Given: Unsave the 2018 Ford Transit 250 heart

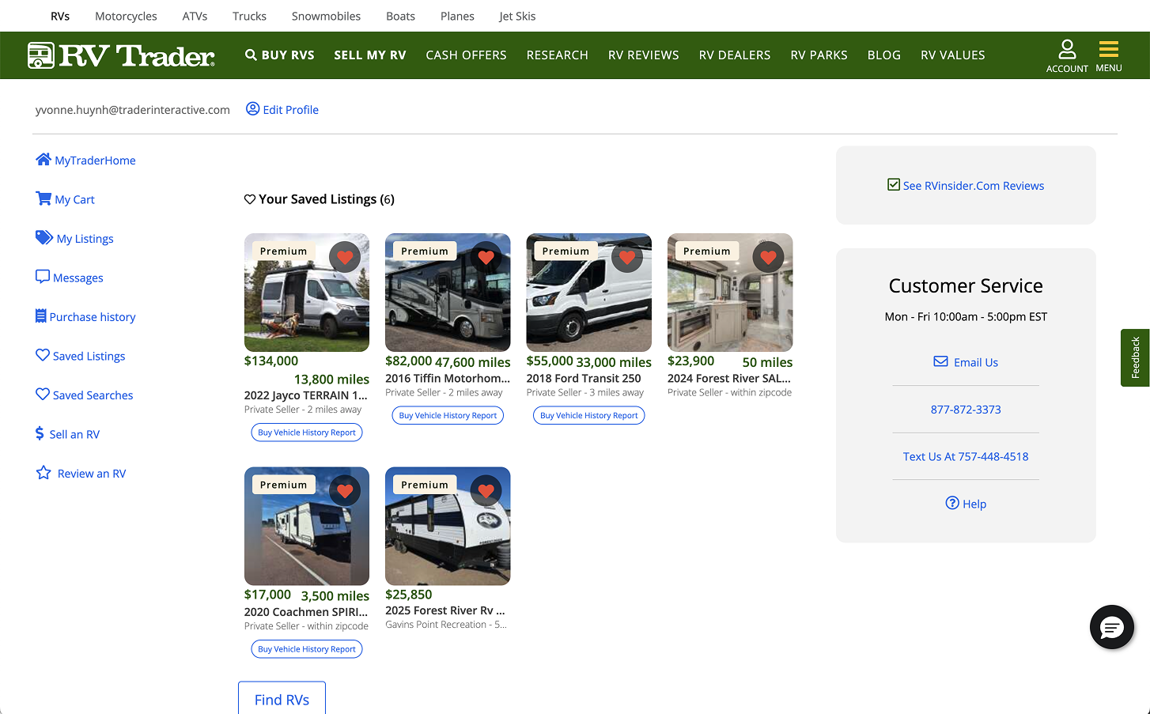Looking at the screenshot, I should [x=627, y=257].
